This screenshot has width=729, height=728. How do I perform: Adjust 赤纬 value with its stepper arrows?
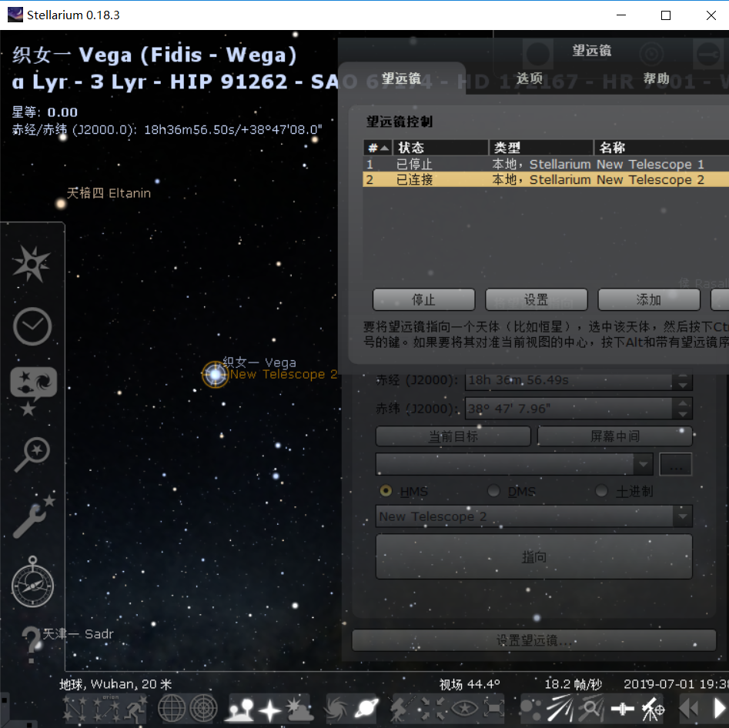(683, 409)
